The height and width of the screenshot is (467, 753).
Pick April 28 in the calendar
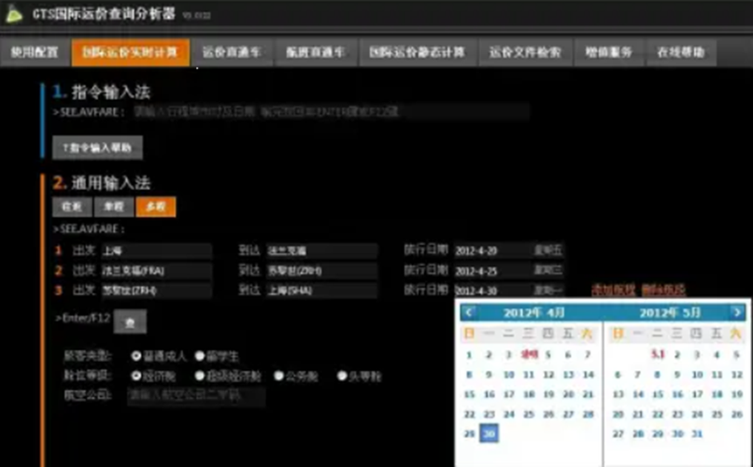[589, 414]
